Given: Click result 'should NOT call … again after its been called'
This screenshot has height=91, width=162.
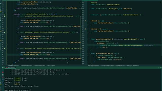Looking at the screenshot, I should pos(40,74).
